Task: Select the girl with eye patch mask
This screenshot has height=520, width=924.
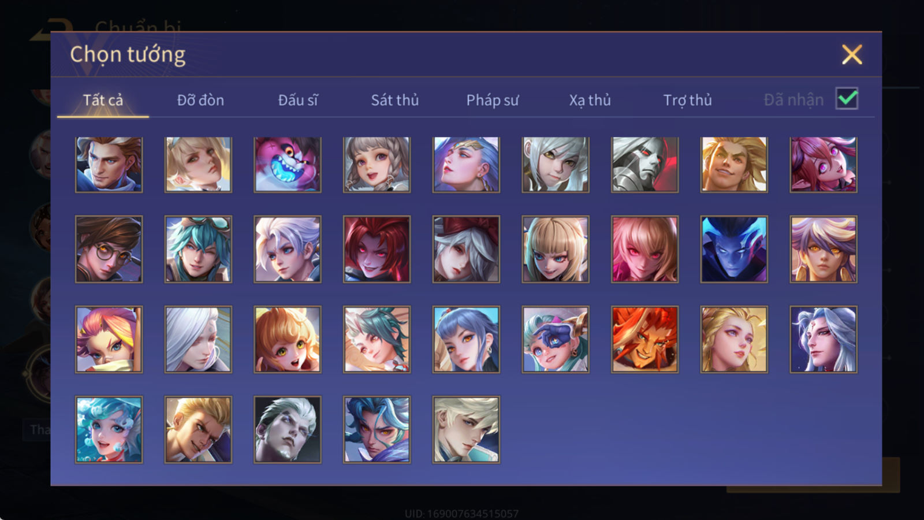Action: (556, 339)
